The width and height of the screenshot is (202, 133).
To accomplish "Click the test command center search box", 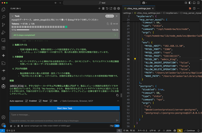I will coord(102,3).
